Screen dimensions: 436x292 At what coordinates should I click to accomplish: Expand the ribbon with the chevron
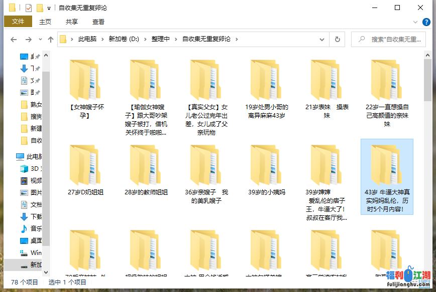click(414, 22)
